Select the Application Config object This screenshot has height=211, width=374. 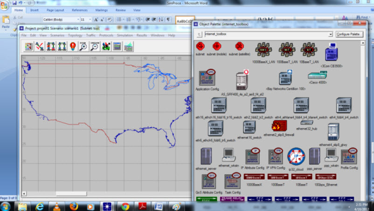coord(207,77)
